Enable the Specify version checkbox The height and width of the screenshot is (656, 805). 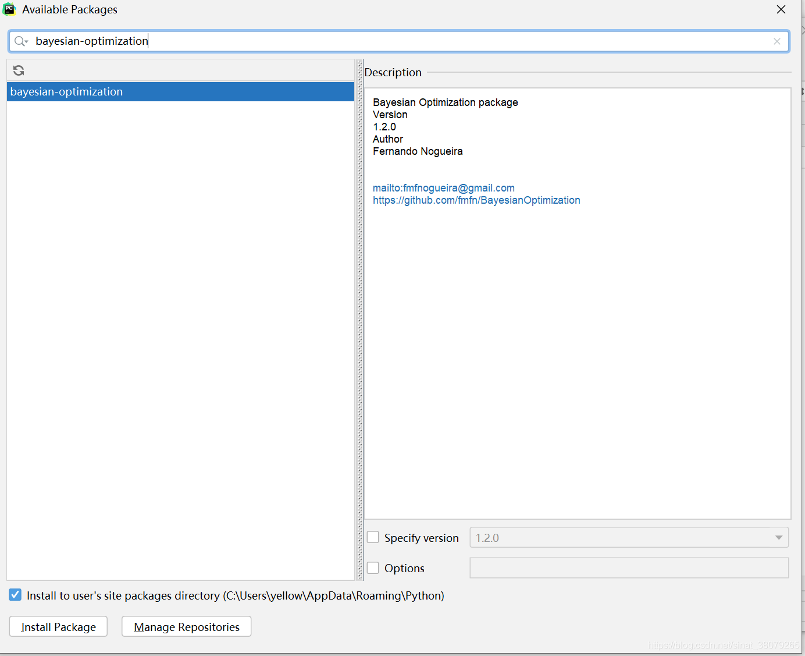coord(373,537)
